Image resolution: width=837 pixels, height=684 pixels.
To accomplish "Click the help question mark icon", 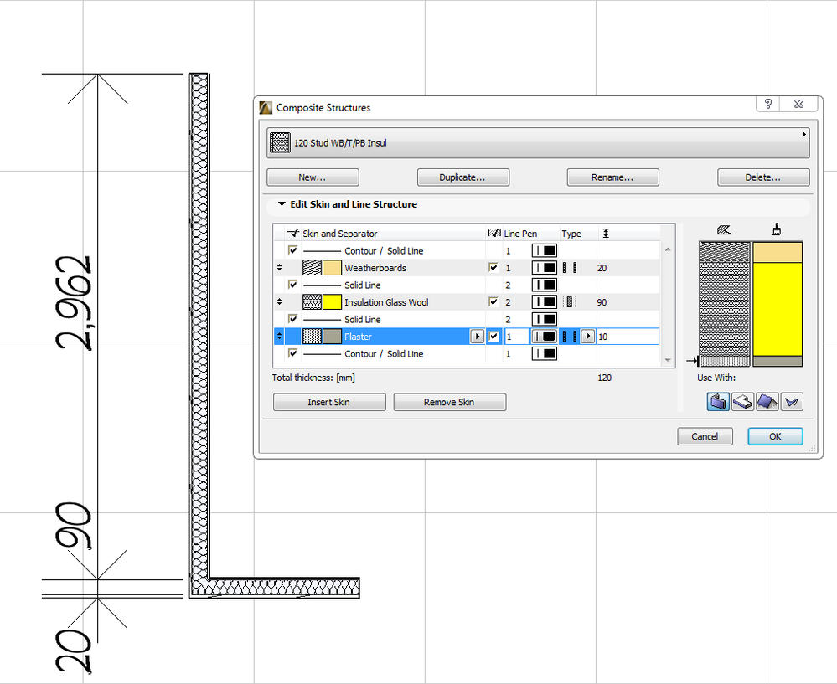I will 767,104.
